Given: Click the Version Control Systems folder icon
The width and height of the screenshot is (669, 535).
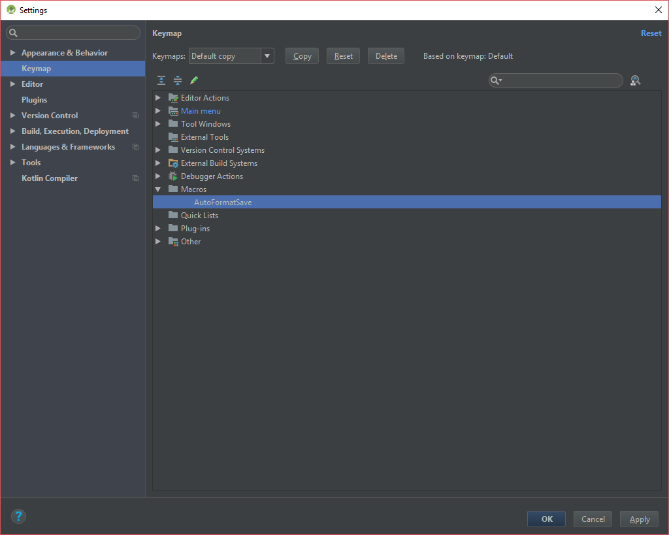Looking at the screenshot, I should [173, 150].
